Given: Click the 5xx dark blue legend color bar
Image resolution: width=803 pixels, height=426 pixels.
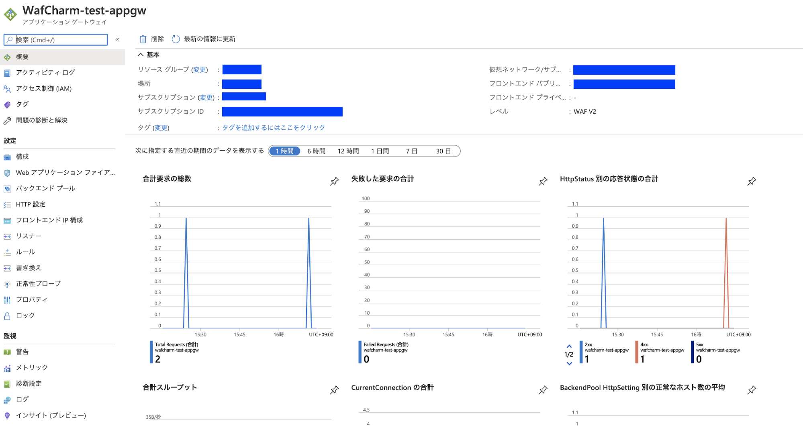Looking at the screenshot, I should [x=693, y=352].
